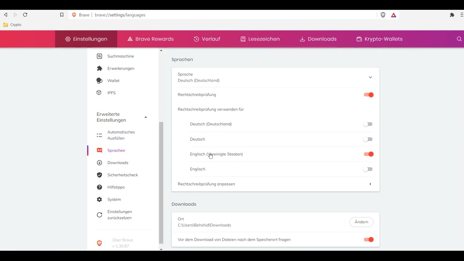This screenshot has width=464, height=261.
Task: Disable the Rechtschreibprüfung toggle
Action: (x=369, y=95)
